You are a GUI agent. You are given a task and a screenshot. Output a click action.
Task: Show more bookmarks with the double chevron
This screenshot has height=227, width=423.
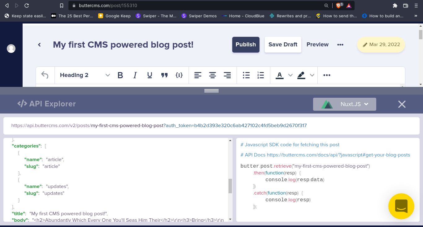(416, 16)
